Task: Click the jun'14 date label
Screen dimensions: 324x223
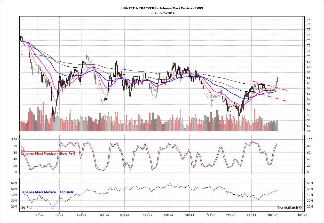Action: pos(302,214)
